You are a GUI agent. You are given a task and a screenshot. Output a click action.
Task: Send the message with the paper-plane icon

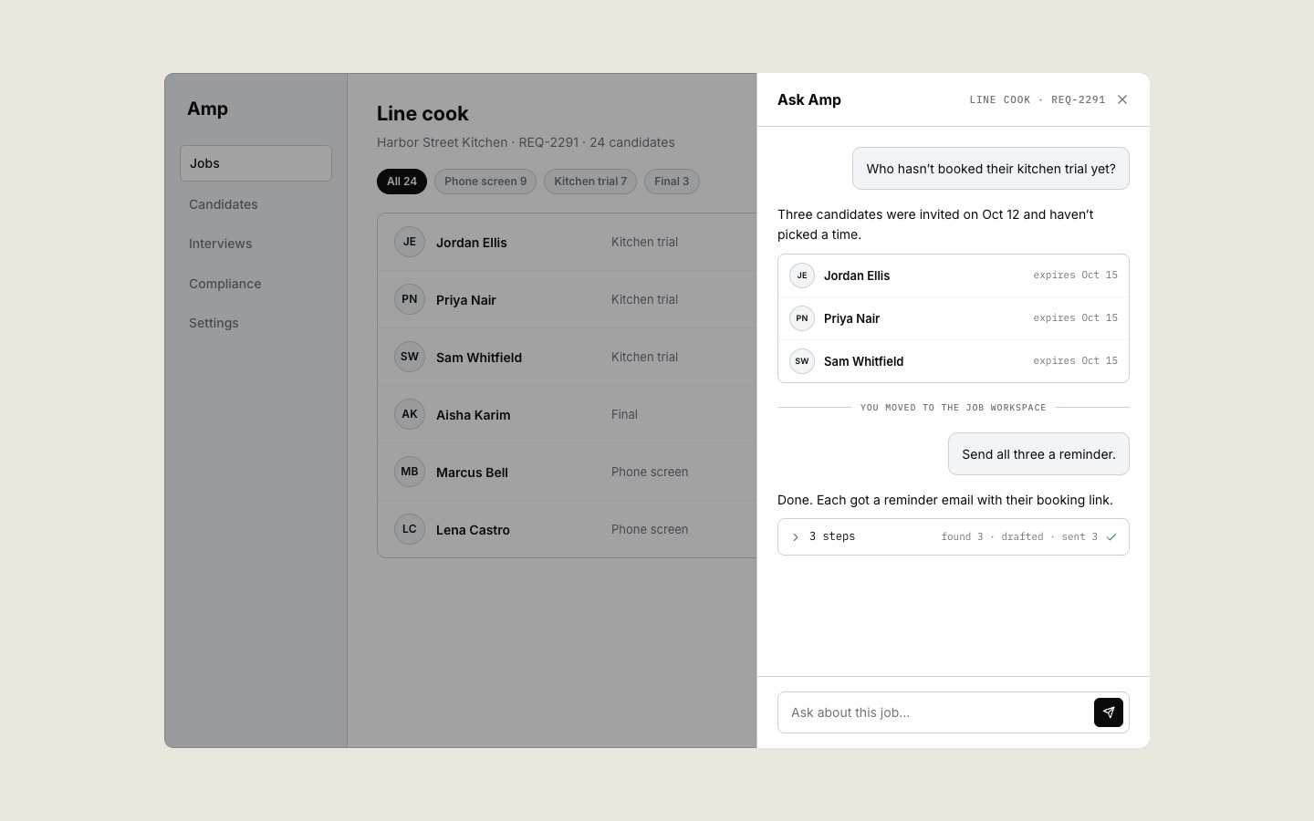tap(1109, 712)
